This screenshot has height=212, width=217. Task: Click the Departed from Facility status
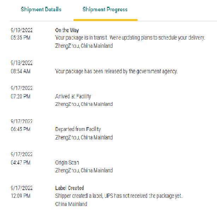tap(78, 129)
